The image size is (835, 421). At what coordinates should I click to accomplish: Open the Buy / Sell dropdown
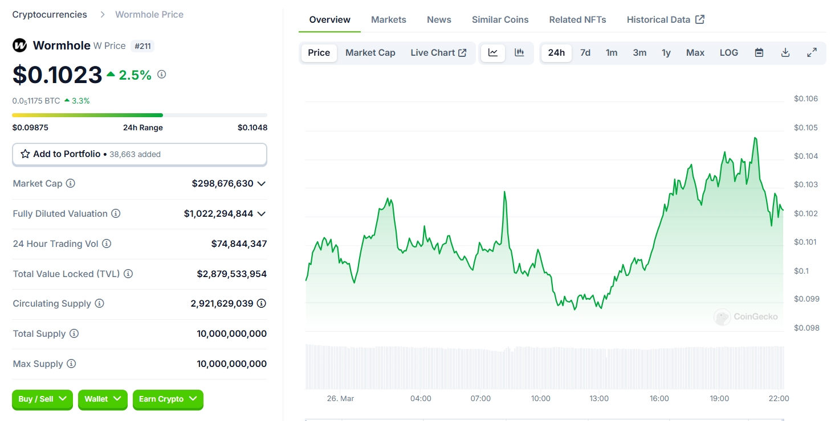coord(43,399)
